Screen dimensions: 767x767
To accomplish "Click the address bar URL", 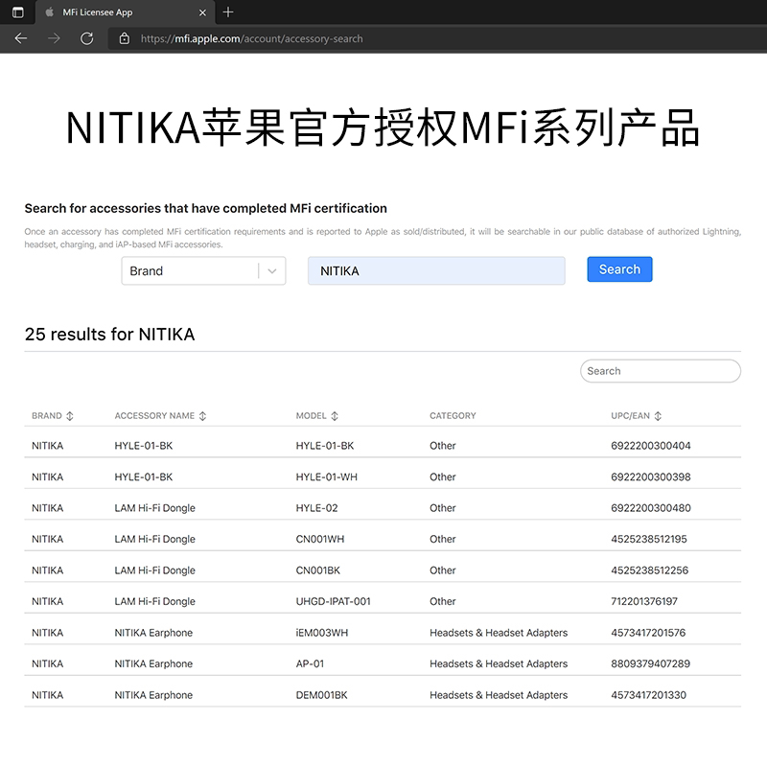I will click(x=251, y=38).
